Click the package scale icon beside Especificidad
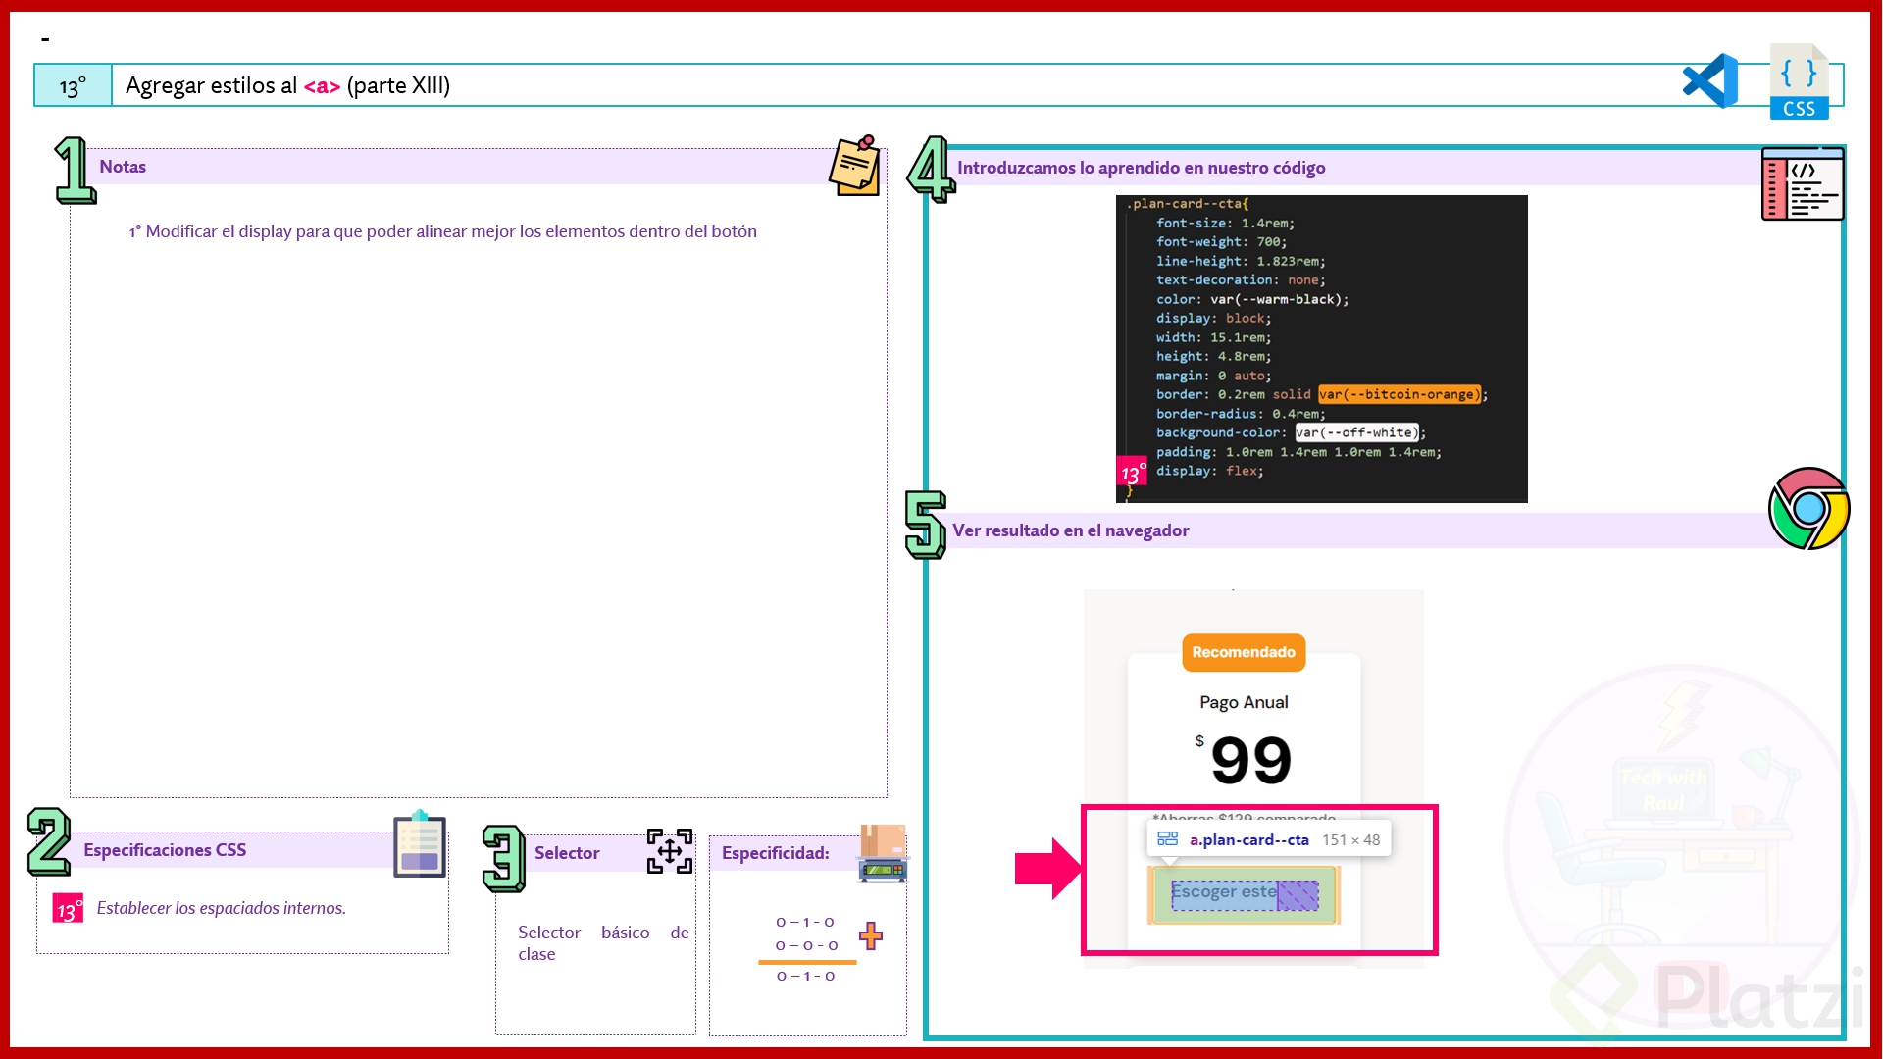Viewport: 1883px width, 1059px height. point(883,853)
